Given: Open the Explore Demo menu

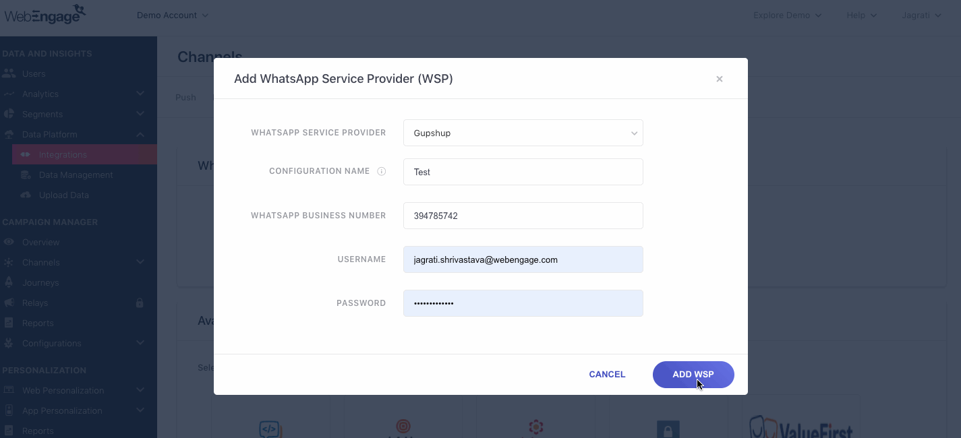Looking at the screenshot, I should point(787,15).
